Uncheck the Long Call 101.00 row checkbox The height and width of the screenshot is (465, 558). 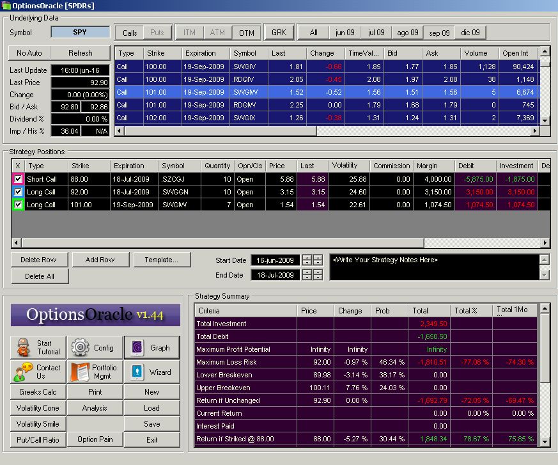click(18, 205)
